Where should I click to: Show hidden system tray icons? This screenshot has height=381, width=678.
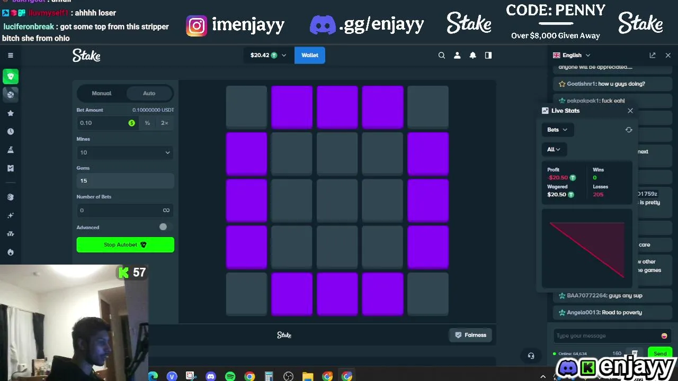(543, 376)
